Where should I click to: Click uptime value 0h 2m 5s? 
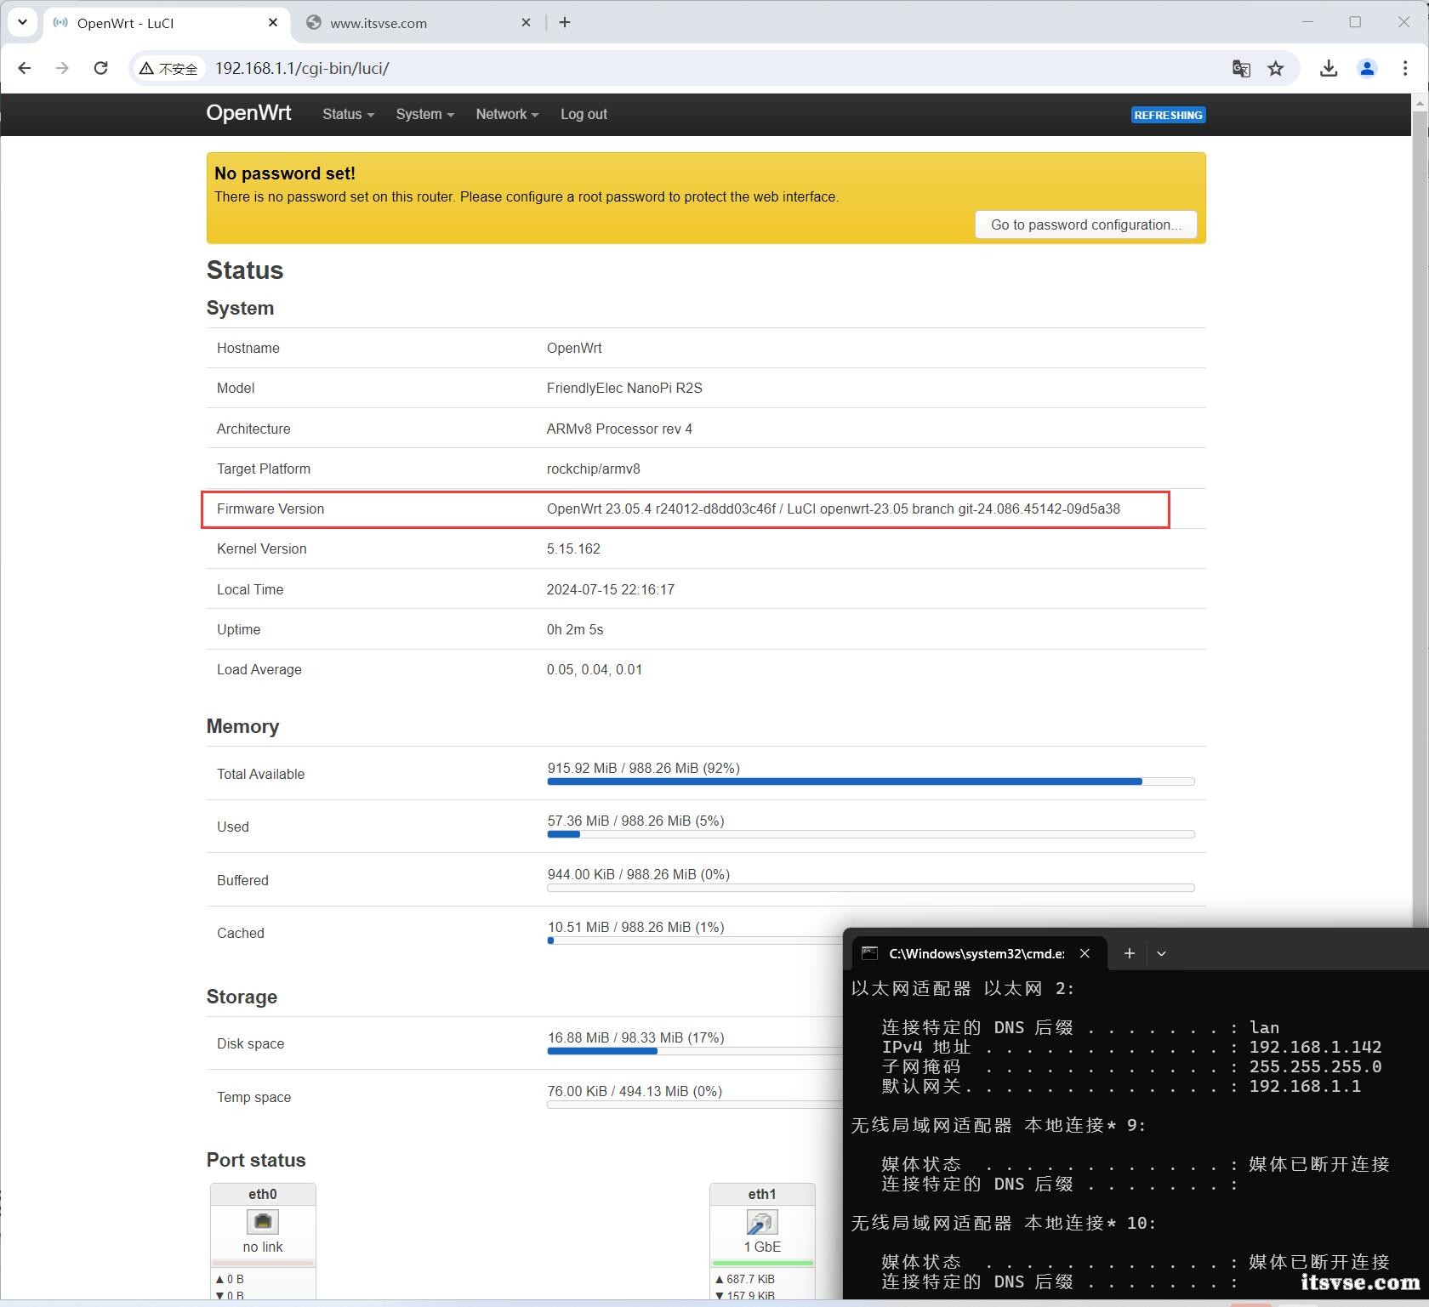point(575,629)
